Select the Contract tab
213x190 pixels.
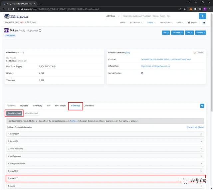(75, 105)
